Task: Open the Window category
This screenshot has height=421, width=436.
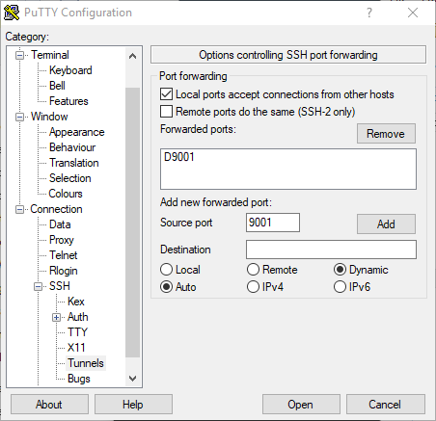Action: click(49, 117)
